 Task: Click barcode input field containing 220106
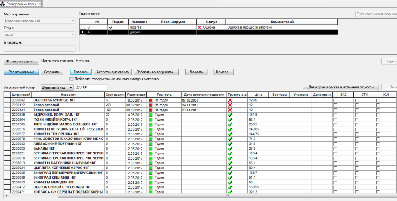(x=90, y=88)
